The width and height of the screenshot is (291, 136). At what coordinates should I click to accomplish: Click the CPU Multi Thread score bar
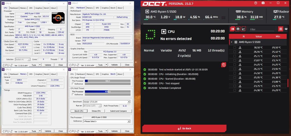[108, 92]
